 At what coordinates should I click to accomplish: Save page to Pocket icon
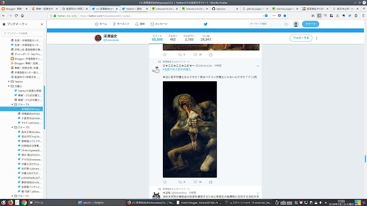(279, 15)
